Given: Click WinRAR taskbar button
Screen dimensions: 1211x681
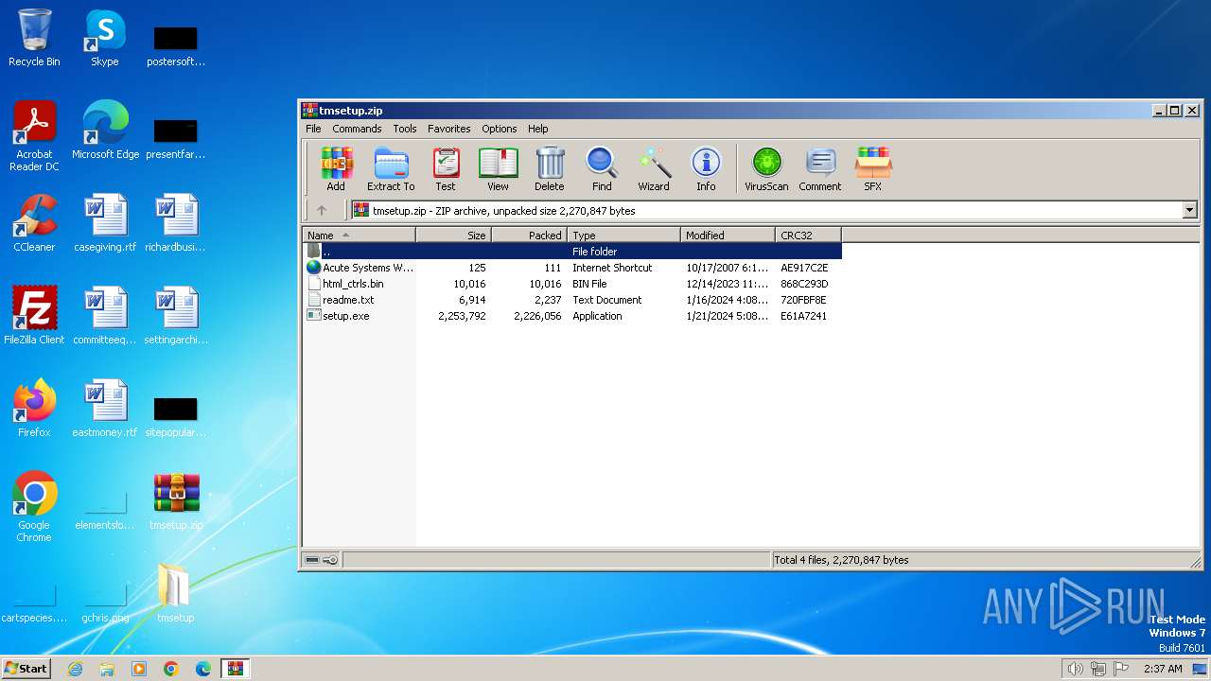Looking at the screenshot, I should pos(235,669).
